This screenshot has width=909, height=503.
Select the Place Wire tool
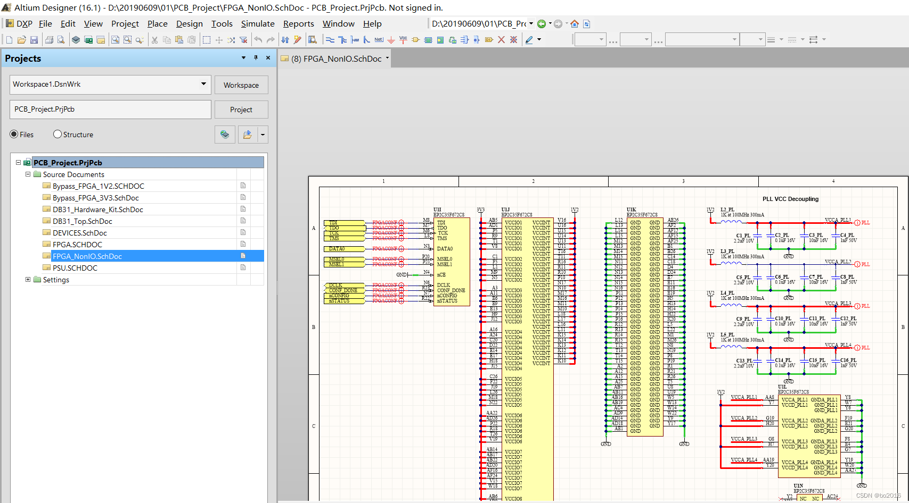coord(330,40)
